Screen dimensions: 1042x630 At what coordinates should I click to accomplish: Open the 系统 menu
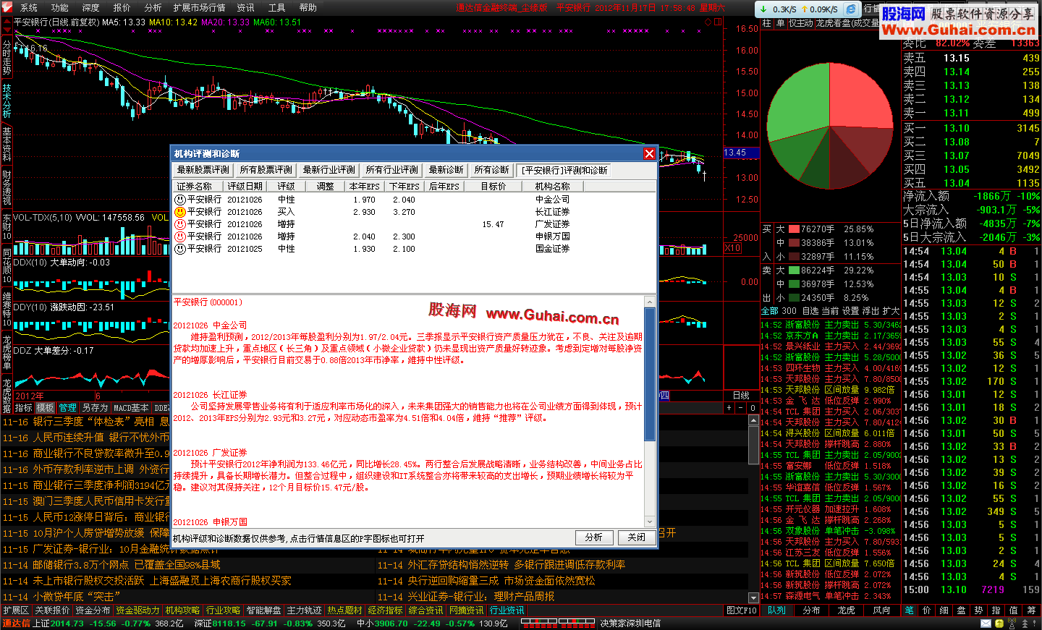point(28,7)
